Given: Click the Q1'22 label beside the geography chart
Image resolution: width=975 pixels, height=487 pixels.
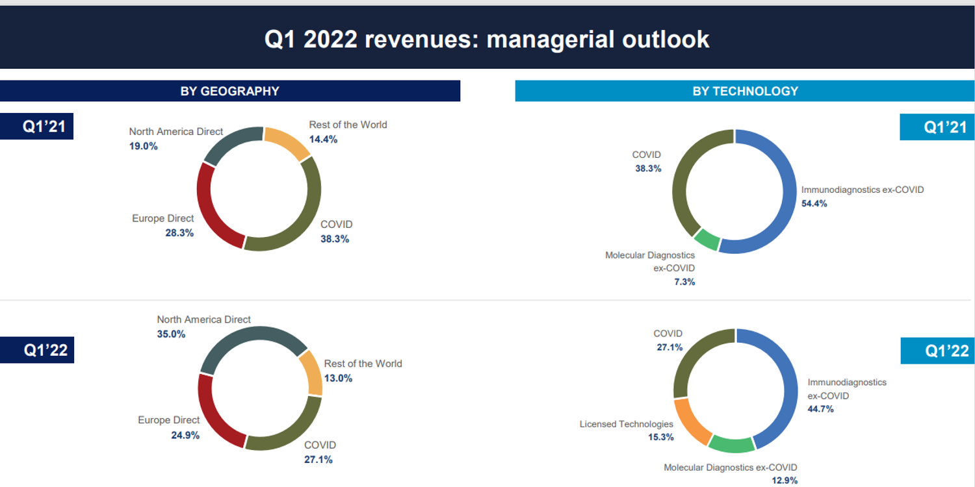Looking at the screenshot, I should point(37,349).
